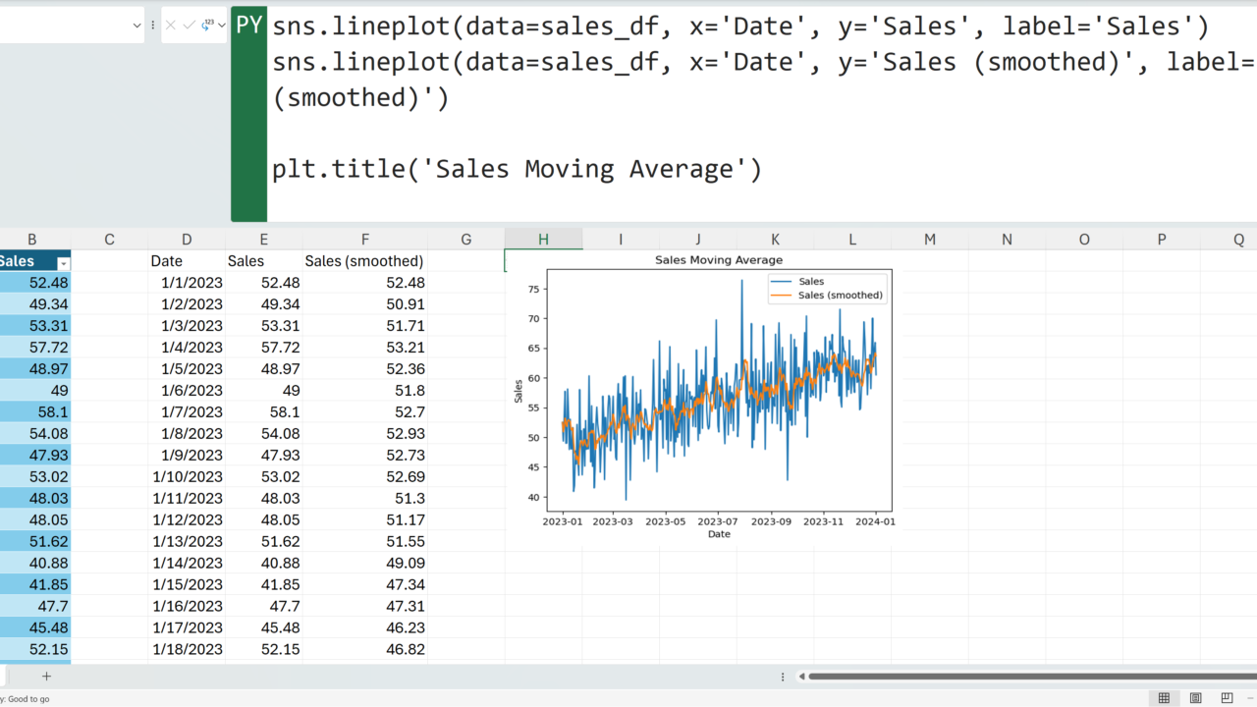
Task: Click the three-dot handle beside the Name Box
Action: [153, 26]
